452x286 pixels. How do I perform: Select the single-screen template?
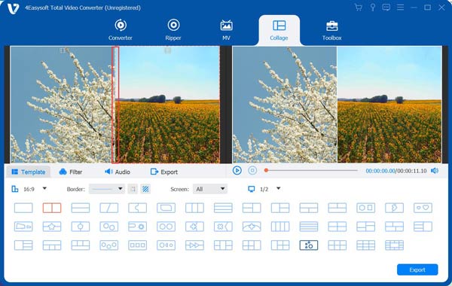click(x=23, y=208)
